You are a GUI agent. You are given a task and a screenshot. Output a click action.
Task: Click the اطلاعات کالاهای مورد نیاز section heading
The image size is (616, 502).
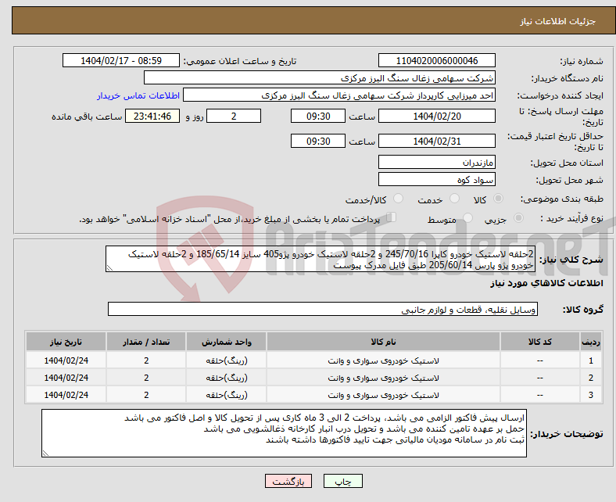[x=546, y=283]
